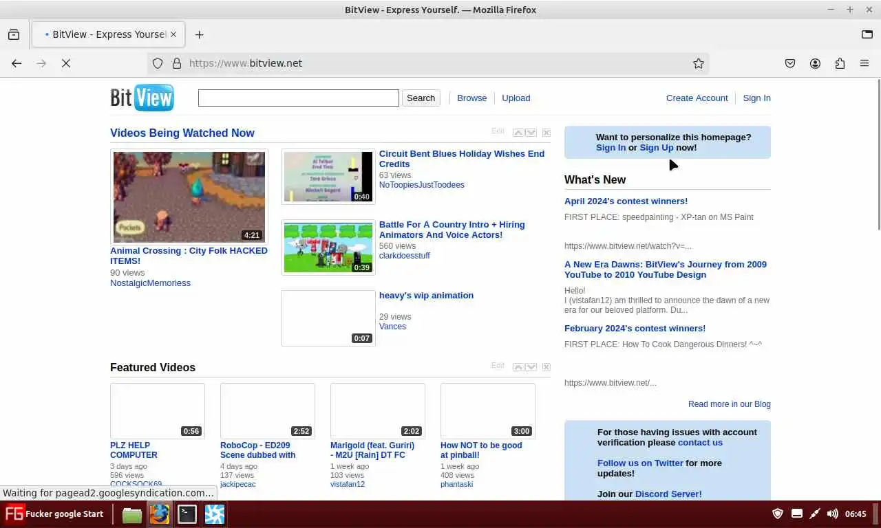
Task: Open heavy's wip animation title link
Action: 426,296
